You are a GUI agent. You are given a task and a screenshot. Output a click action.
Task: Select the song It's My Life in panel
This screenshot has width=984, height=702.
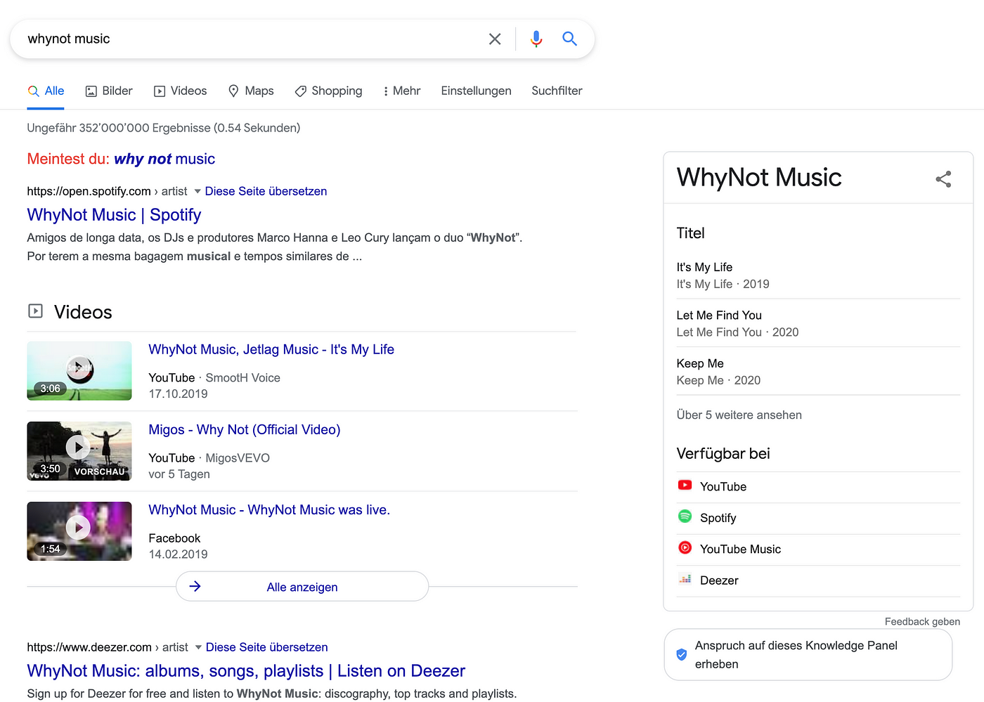pos(704,267)
